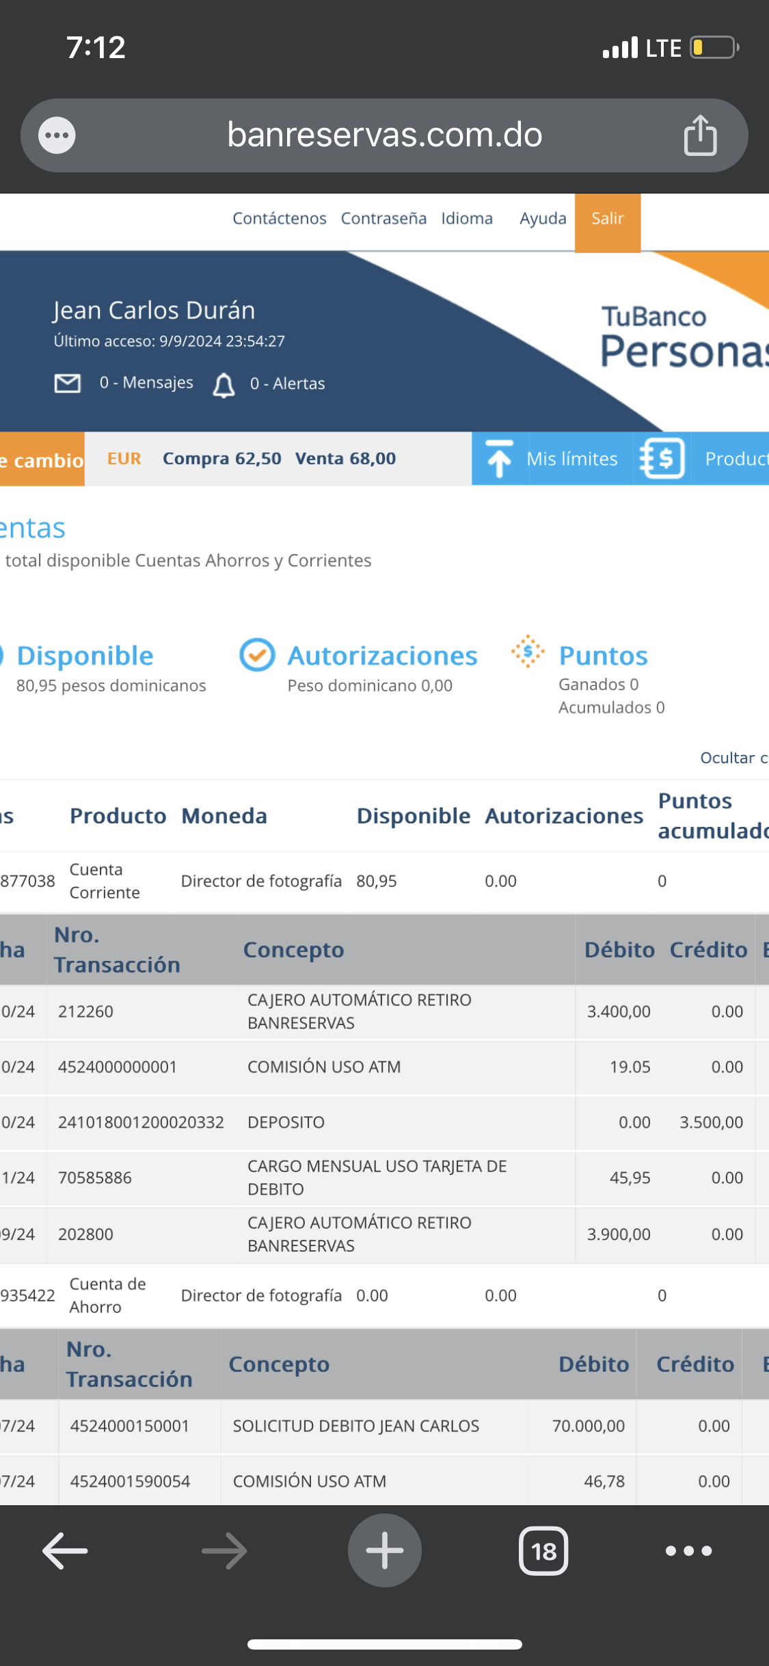Open the tabs switcher showing 18
Image resolution: width=769 pixels, height=1666 pixels.
pyautogui.click(x=543, y=1550)
